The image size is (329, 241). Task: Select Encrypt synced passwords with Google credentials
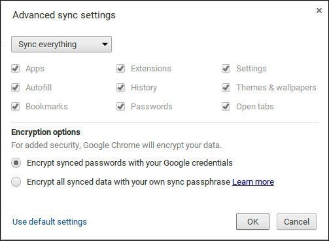16,163
